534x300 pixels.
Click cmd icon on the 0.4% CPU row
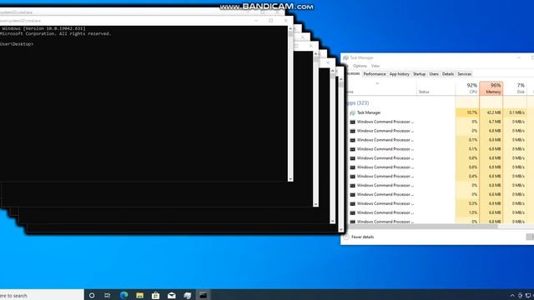pyautogui.click(x=352, y=176)
